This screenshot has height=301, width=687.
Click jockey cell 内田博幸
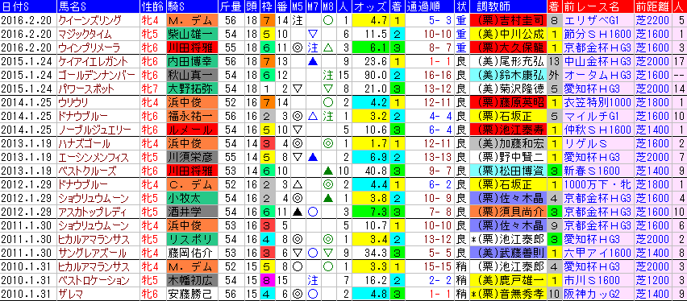[192, 61]
